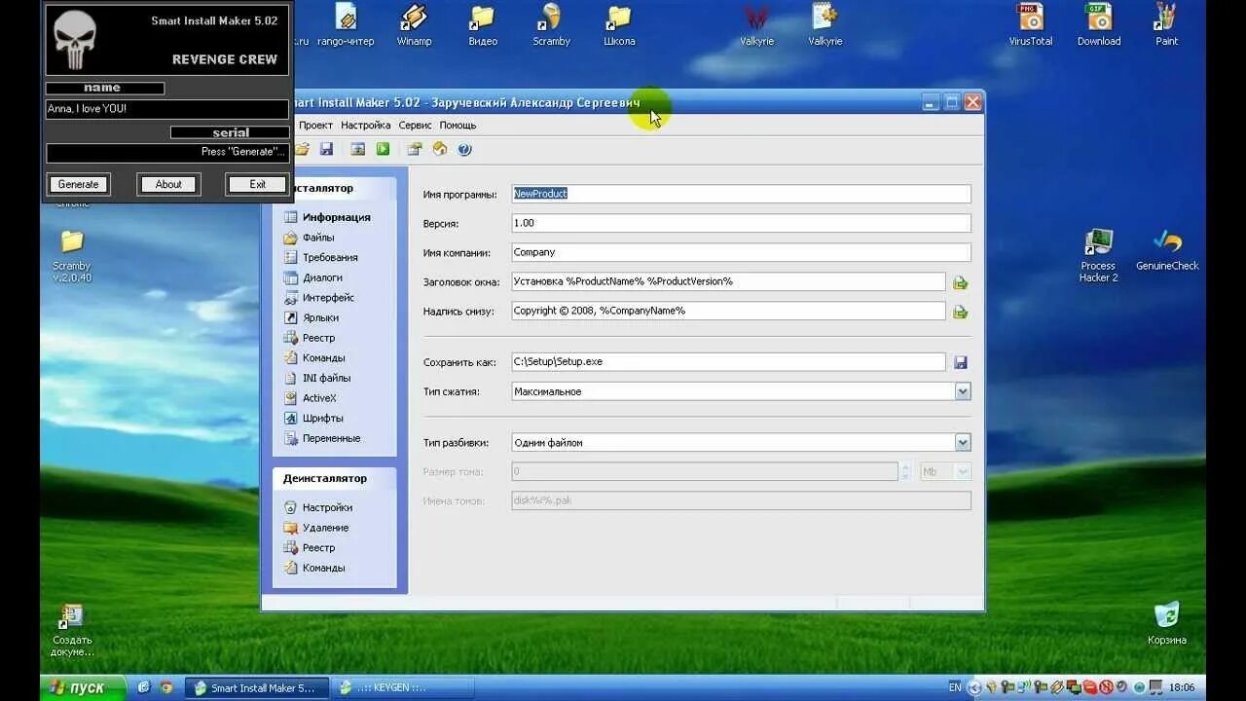Click the green Run installer toolbar icon
This screenshot has height=701, width=1246.
click(x=383, y=149)
